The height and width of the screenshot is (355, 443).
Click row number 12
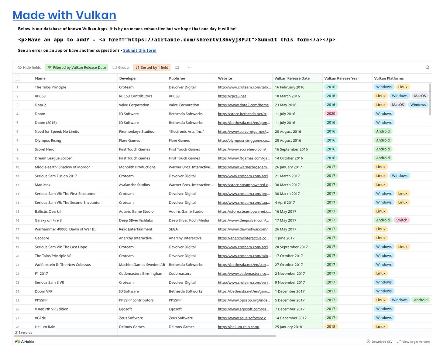pyautogui.click(x=17, y=185)
